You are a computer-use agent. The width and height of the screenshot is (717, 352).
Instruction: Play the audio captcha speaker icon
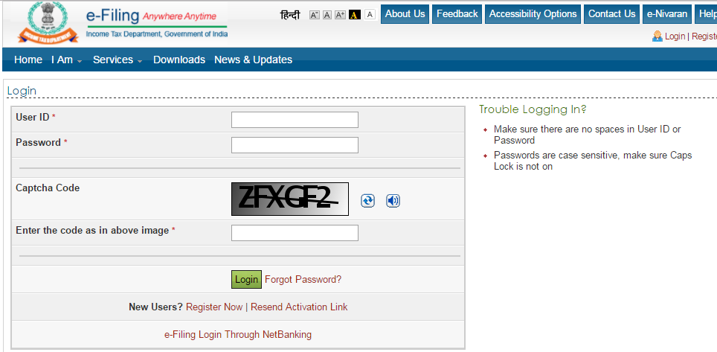pyautogui.click(x=393, y=200)
